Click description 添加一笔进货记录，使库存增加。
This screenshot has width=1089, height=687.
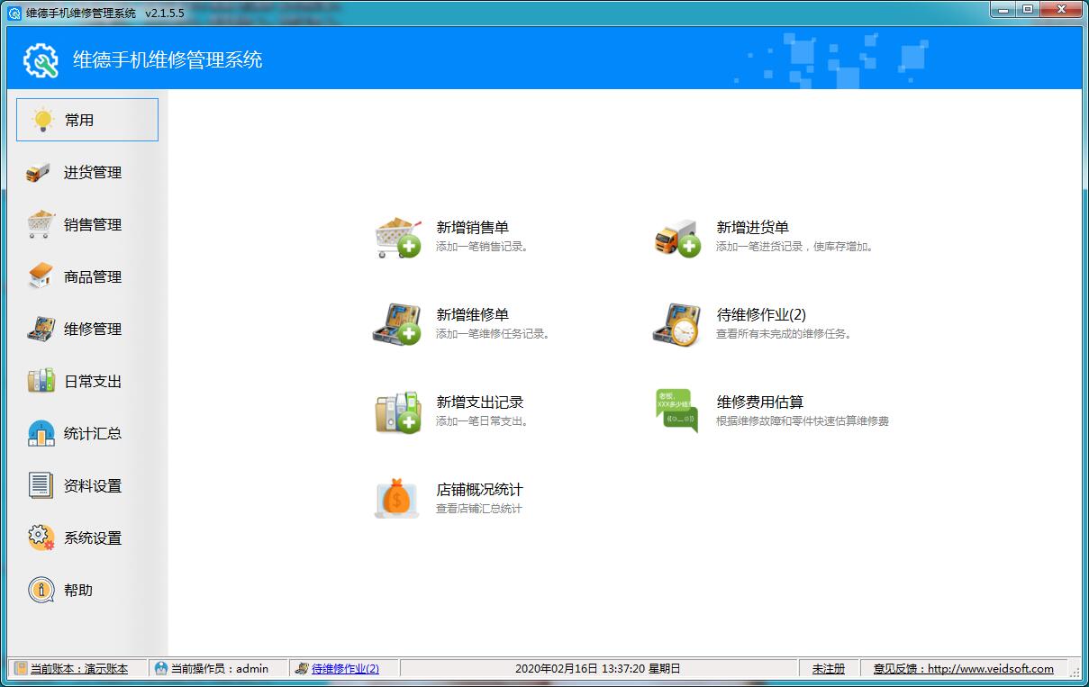pyautogui.click(x=795, y=246)
